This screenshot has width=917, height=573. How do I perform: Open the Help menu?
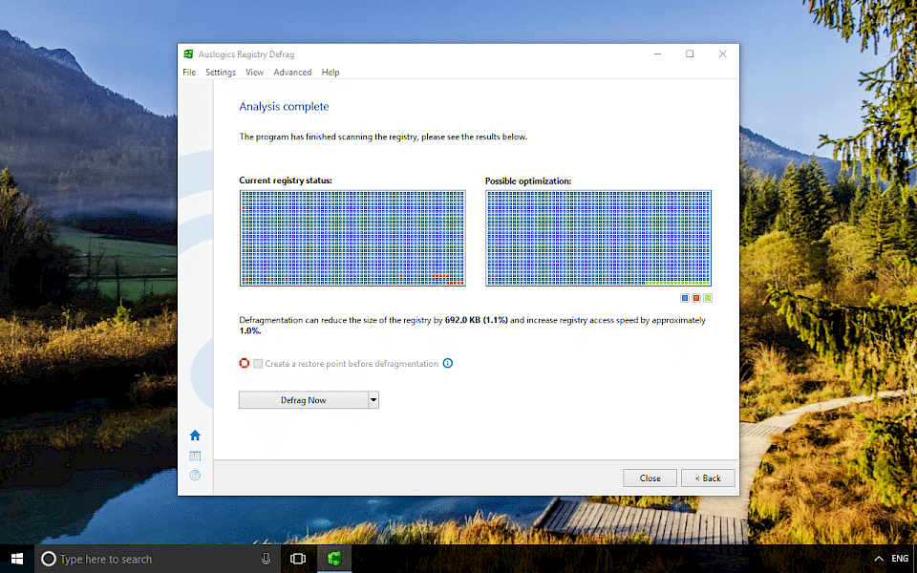pos(331,72)
